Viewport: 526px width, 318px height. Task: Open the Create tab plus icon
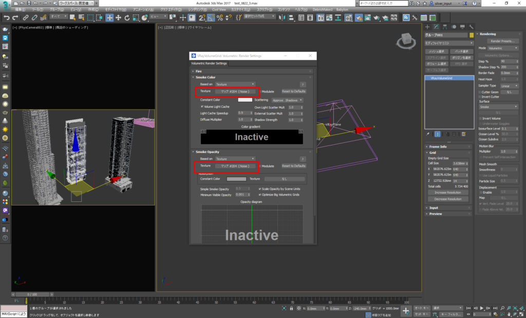click(427, 27)
